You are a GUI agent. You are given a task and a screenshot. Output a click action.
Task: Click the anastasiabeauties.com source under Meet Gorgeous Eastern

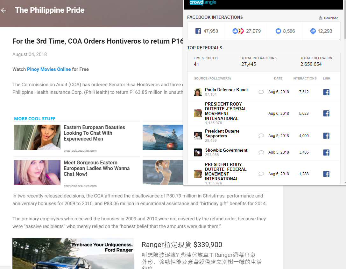pyautogui.click(x=80, y=186)
